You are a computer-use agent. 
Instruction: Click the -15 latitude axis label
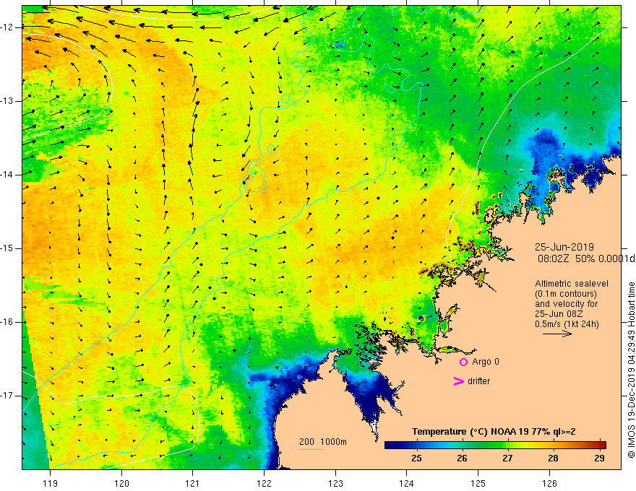[7, 248]
